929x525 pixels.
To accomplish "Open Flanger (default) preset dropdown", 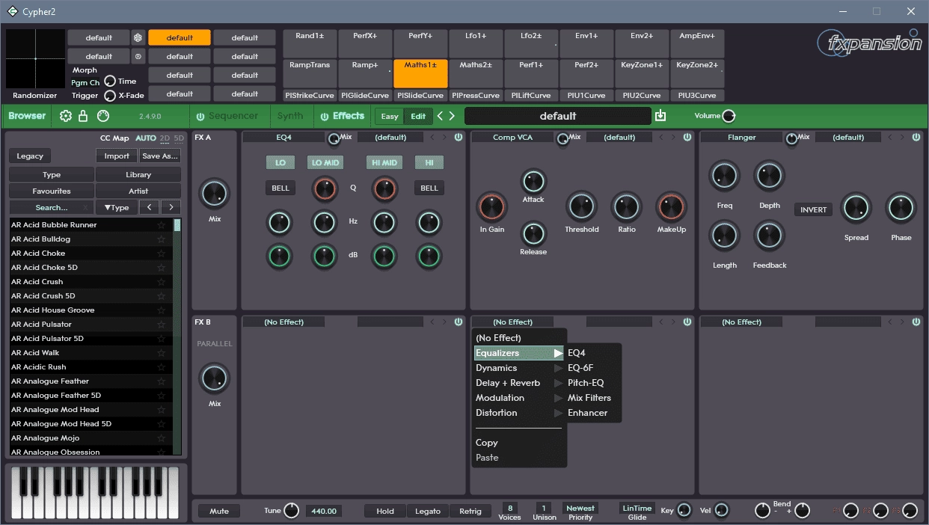I will pyautogui.click(x=848, y=138).
